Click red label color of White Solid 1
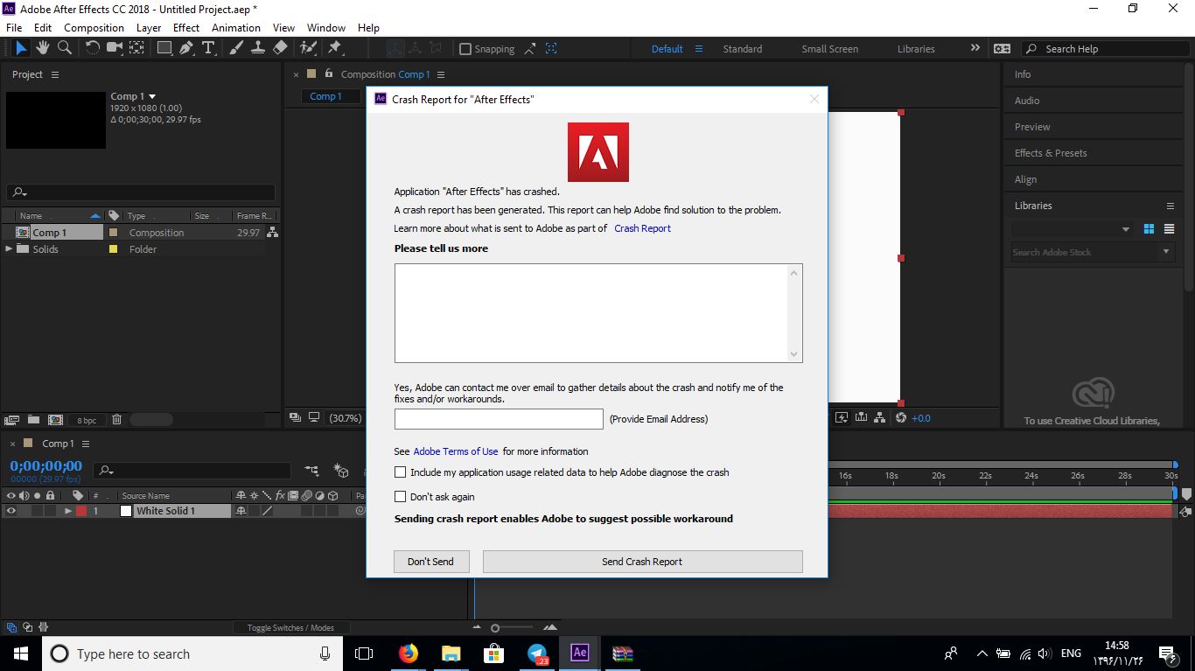The width and height of the screenshot is (1195, 671). [x=81, y=511]
